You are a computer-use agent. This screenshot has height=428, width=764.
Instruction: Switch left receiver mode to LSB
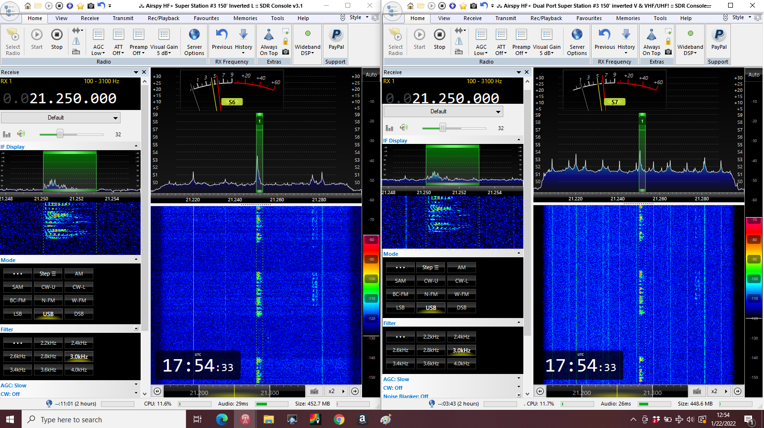point(18,314)
